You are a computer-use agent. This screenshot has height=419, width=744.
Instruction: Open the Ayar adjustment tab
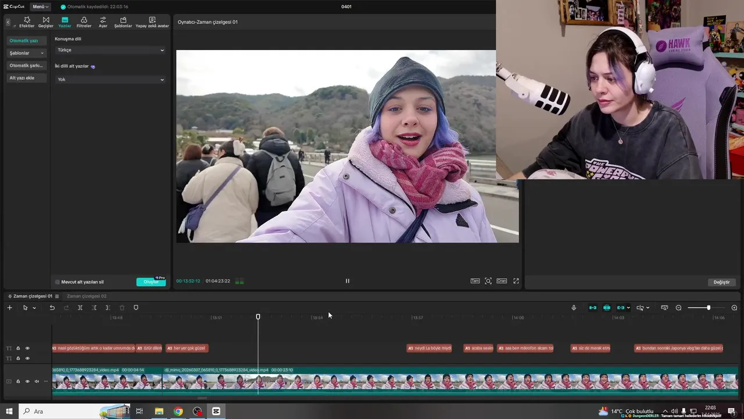pyautogui.click(x=103, y=22)
